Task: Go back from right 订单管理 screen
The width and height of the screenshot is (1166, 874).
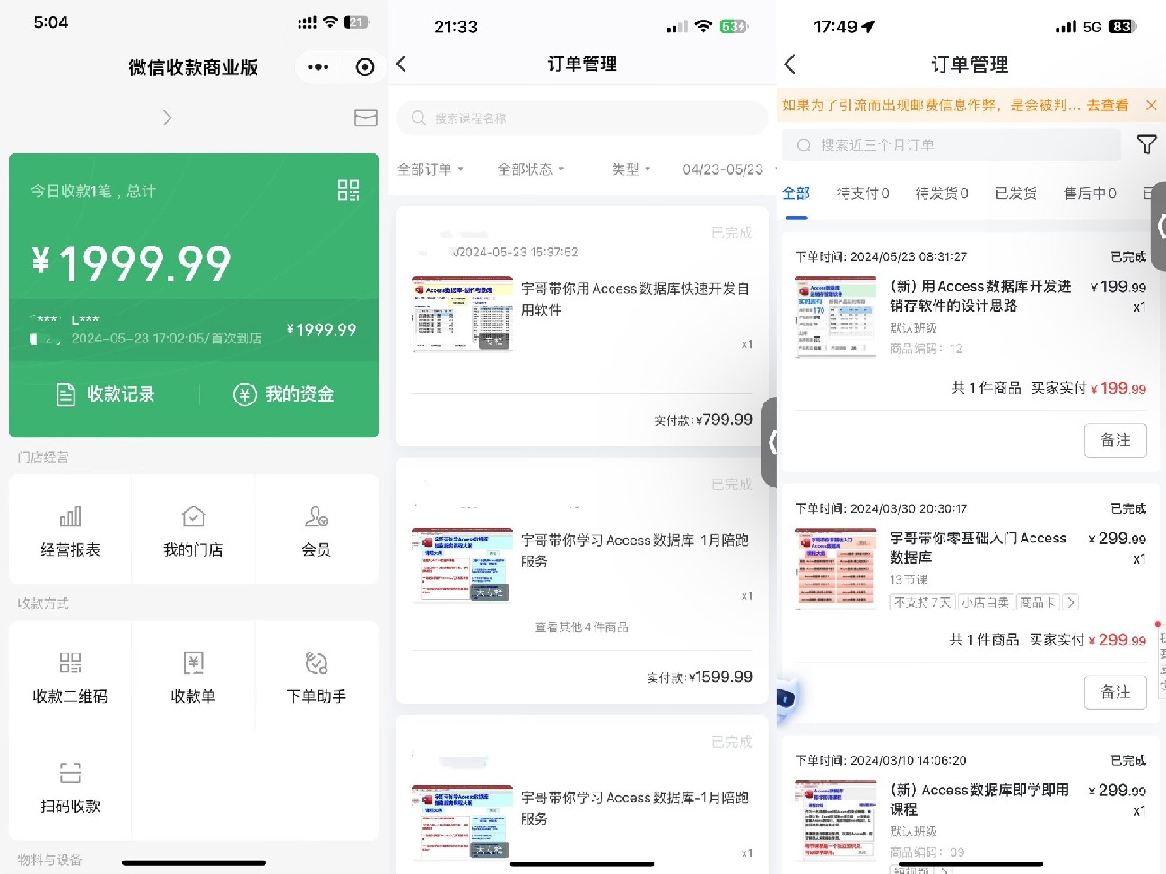Action: (x=789, y=65)
